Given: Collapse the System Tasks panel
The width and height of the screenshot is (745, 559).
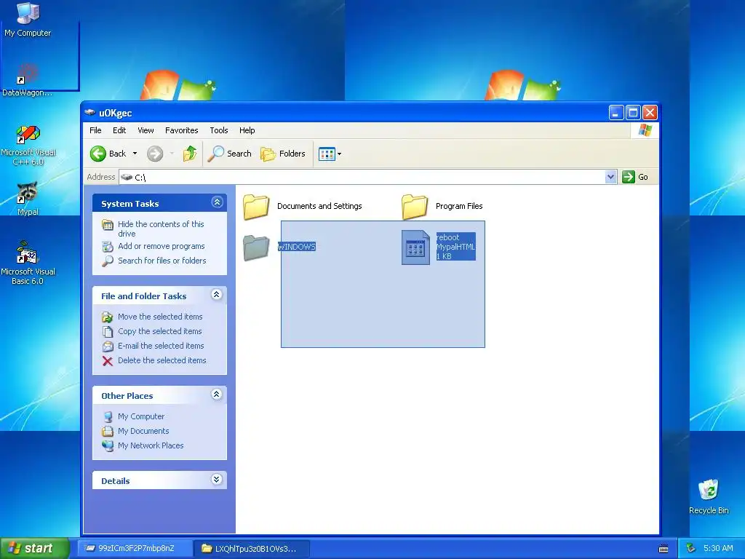Looking at the screenshot, I should [217, 202].
